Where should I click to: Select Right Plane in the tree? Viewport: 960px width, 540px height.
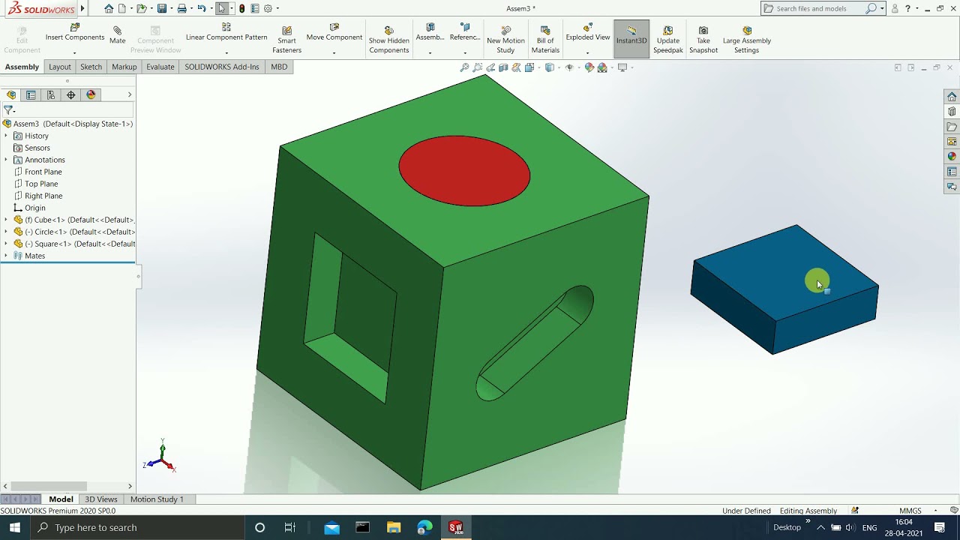(43, 196)
